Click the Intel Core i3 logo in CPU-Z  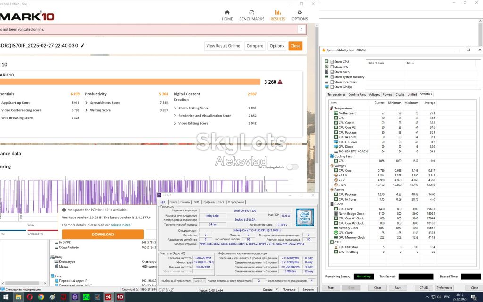[x=305, y=217]
